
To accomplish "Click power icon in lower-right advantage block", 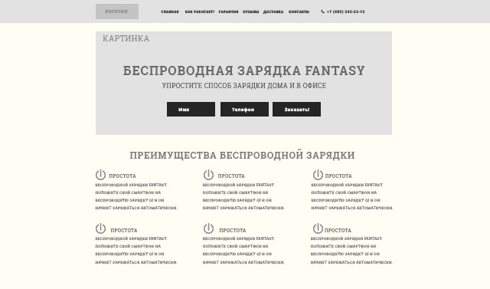I will pyautogui.click(x=318, y=228).
